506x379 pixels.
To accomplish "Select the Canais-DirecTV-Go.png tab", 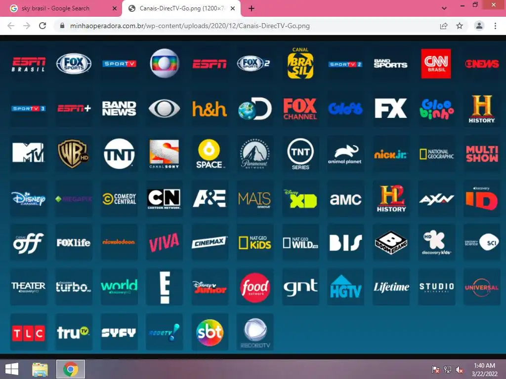I will tap(182, 8).
